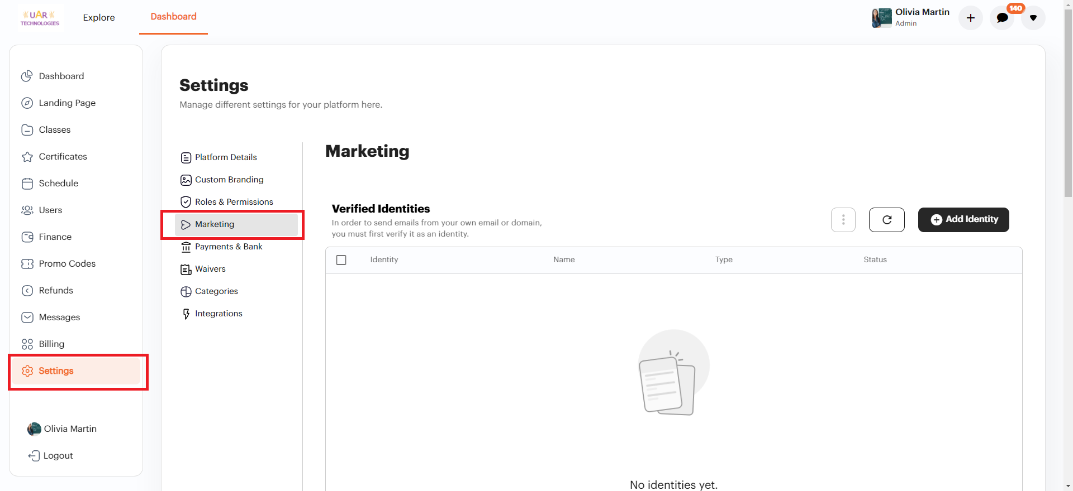Click Olivia Martin's header avatar
Viewport: 1073px width, 491px height.
(882, 18)
